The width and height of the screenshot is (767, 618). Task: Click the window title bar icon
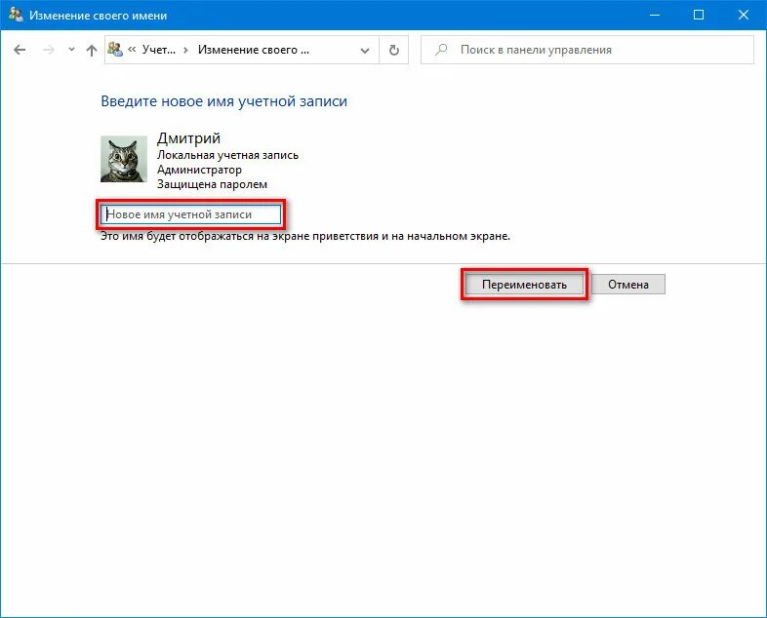coord(16,15)
